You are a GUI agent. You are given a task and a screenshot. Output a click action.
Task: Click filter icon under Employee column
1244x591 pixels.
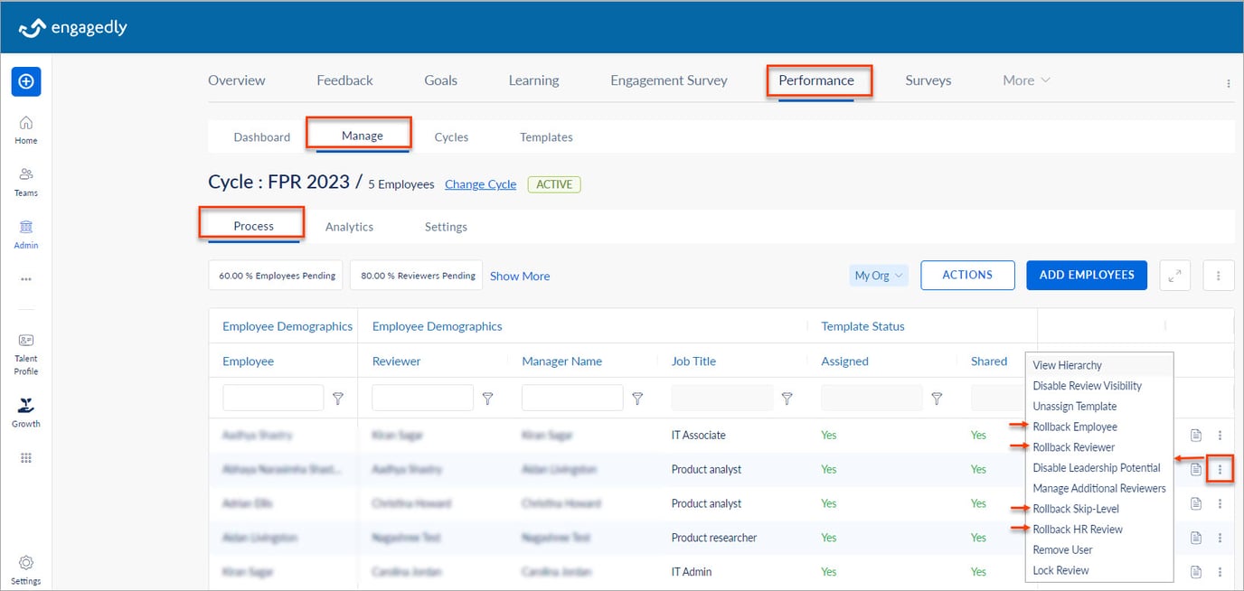click(338, 398)
